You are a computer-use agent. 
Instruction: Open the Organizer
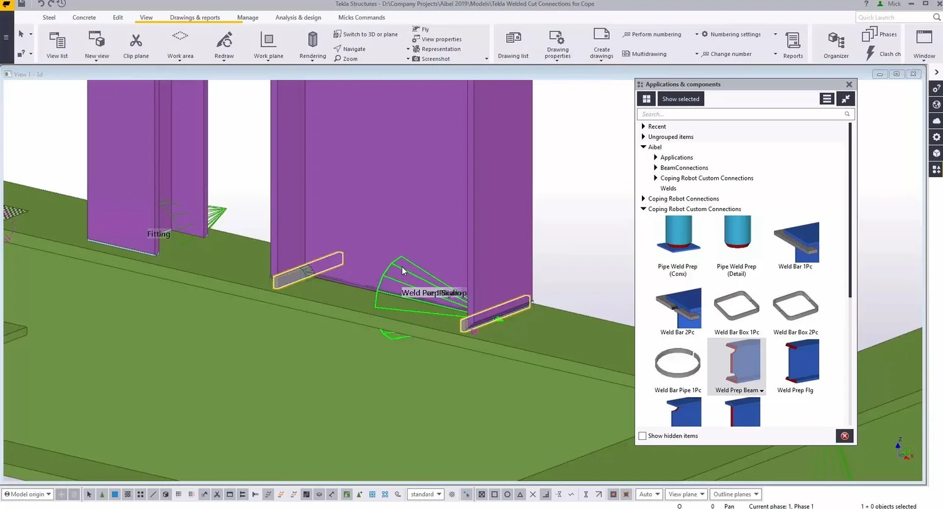(x=835, y=44)
